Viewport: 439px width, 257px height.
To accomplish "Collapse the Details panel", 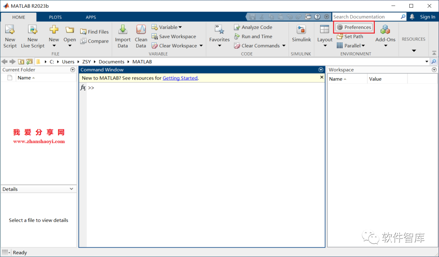I will [72, 189].
